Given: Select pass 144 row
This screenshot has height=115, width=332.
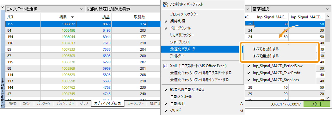Looking at the screenshot, I should coord(83,87).
